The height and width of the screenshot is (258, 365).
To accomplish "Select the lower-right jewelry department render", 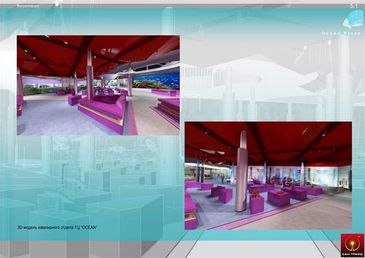I will [268, 175].
